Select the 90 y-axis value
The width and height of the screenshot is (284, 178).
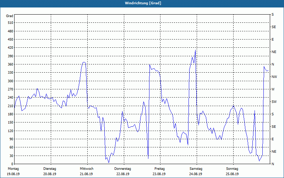tap(11, 139)
